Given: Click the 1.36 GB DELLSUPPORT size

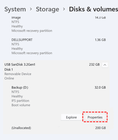Looking at the screenshot, I should [100, 40].
